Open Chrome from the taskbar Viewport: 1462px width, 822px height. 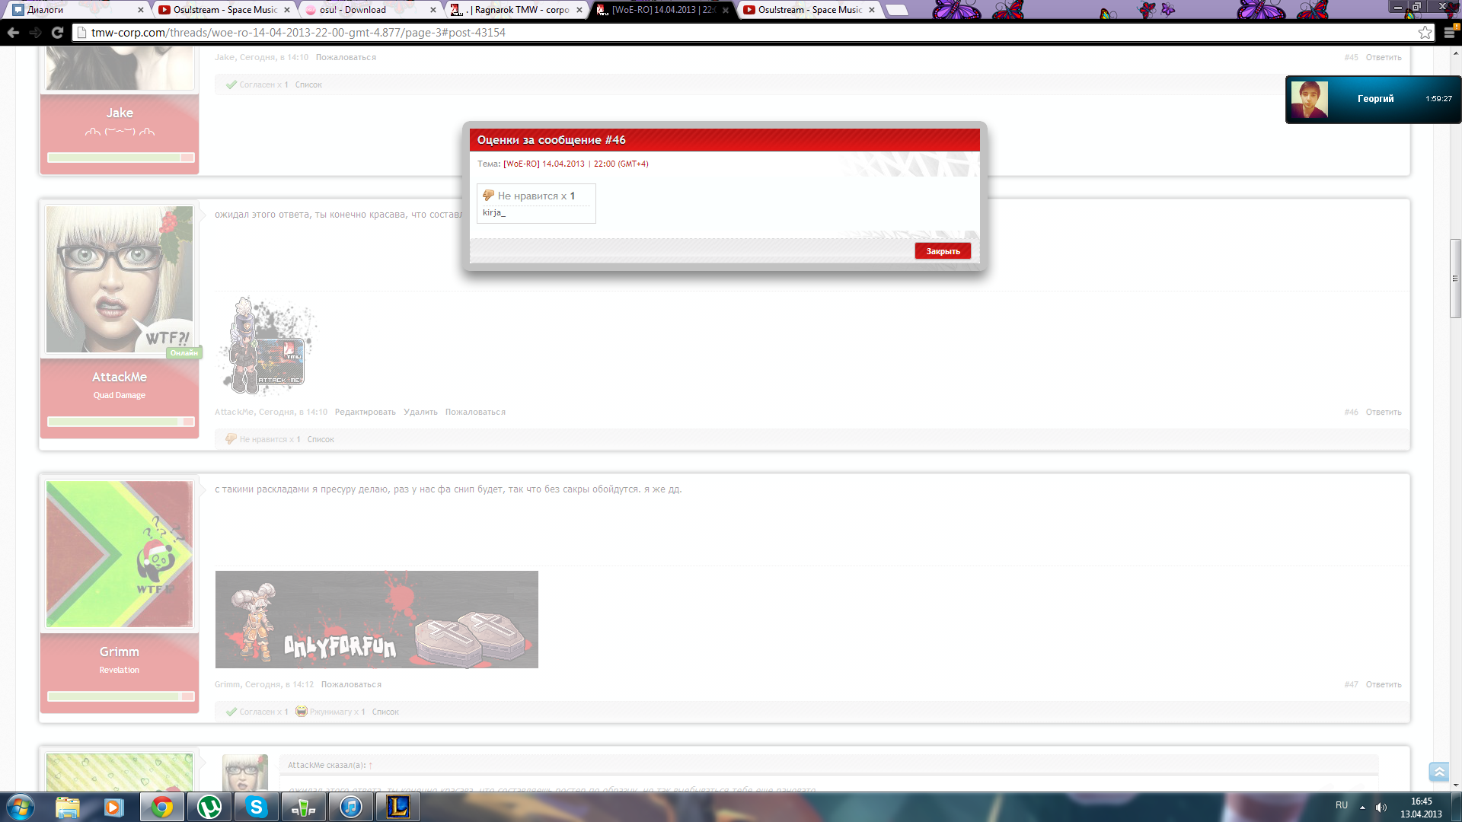click(161, 807)
